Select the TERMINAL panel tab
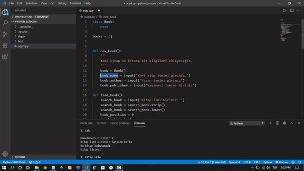 [140, 123]
